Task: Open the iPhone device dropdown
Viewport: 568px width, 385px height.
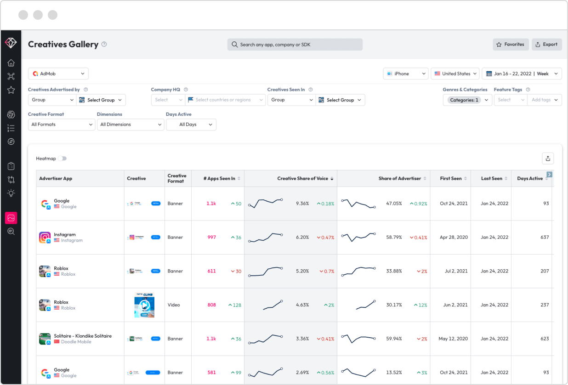Action: (x=406, y=74)
